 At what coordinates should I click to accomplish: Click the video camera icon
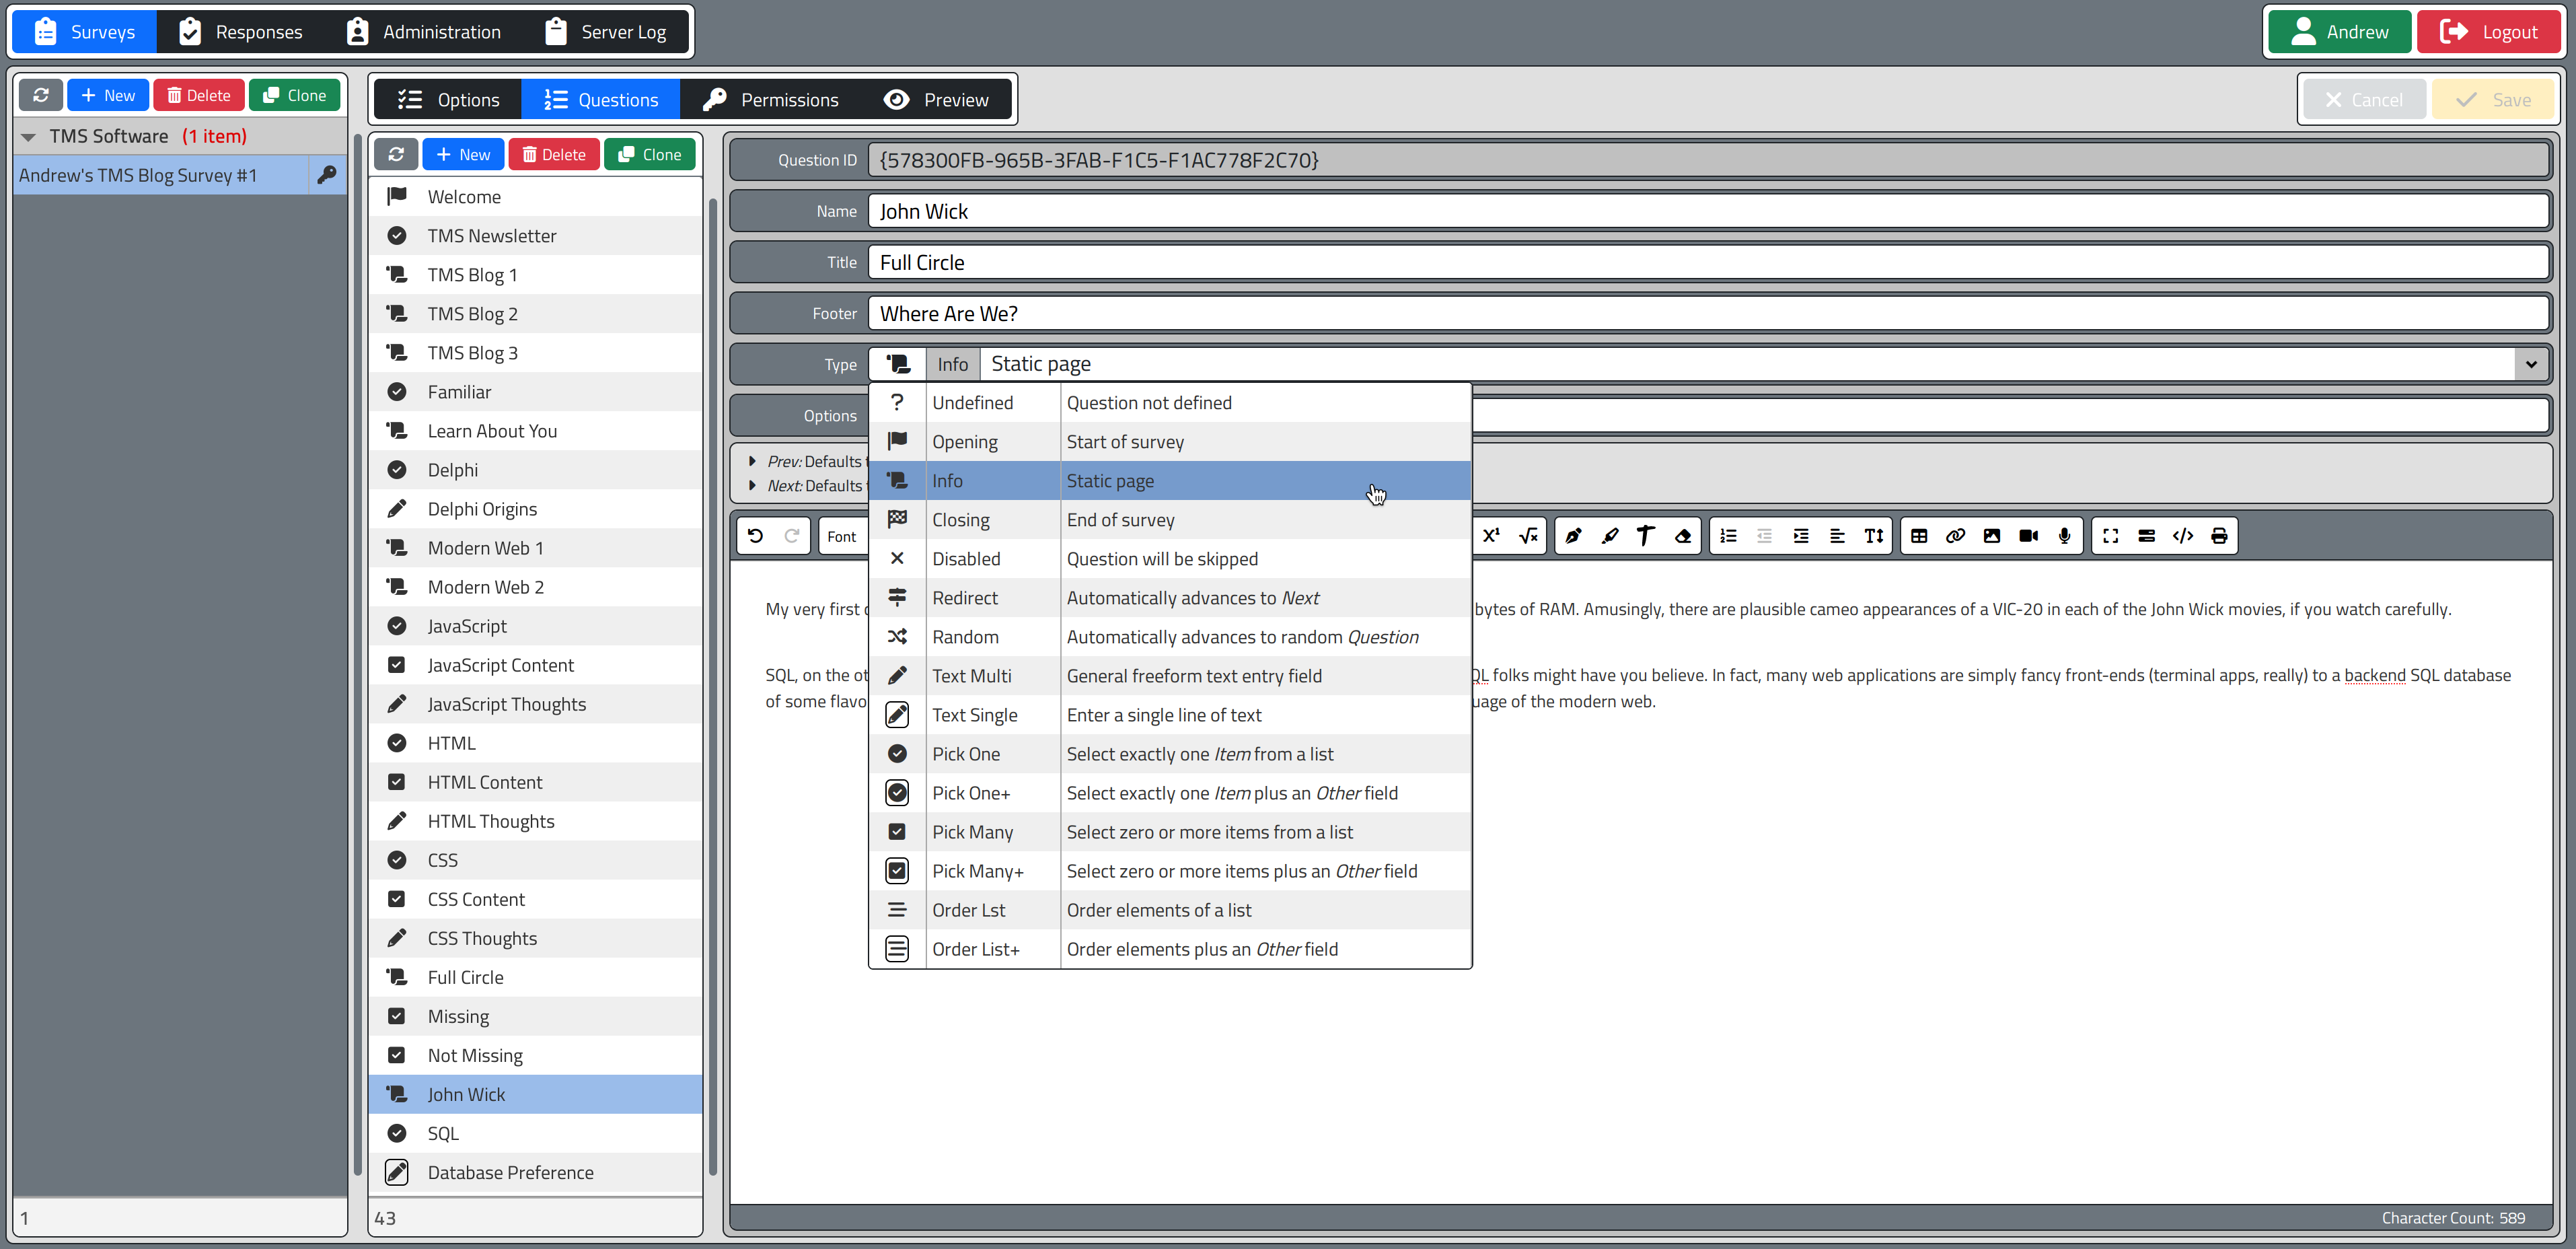(2028, 536)
